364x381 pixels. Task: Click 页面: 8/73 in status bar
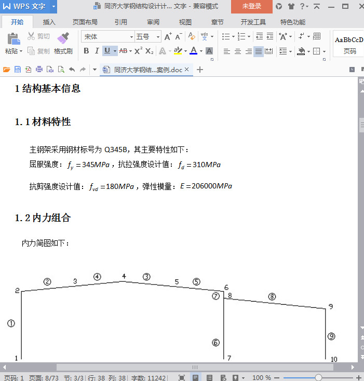pos(44,378)
